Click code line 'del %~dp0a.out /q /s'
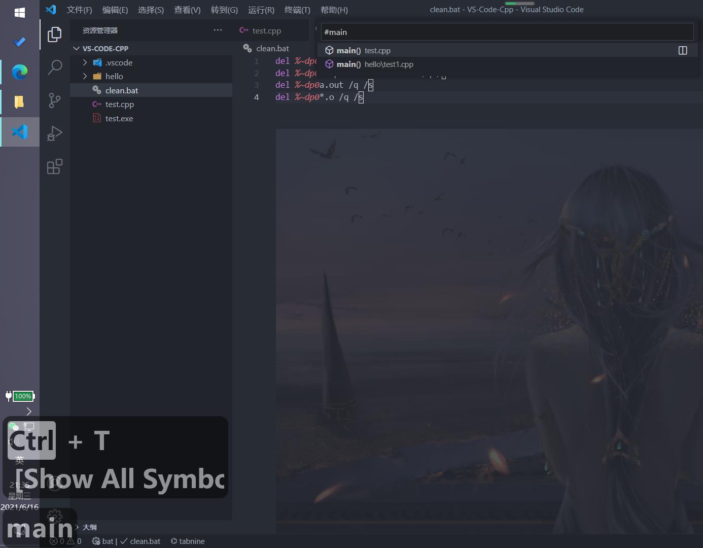 (x=324, y=85)
